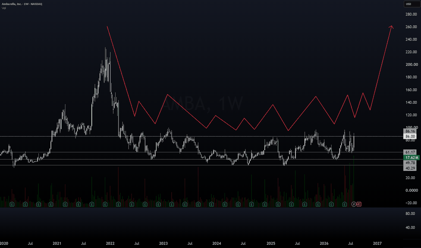This screenshot has width=421, height=248.
Task: Click the red upcoming earnings E marker
Action: click(x=359, y=204)
